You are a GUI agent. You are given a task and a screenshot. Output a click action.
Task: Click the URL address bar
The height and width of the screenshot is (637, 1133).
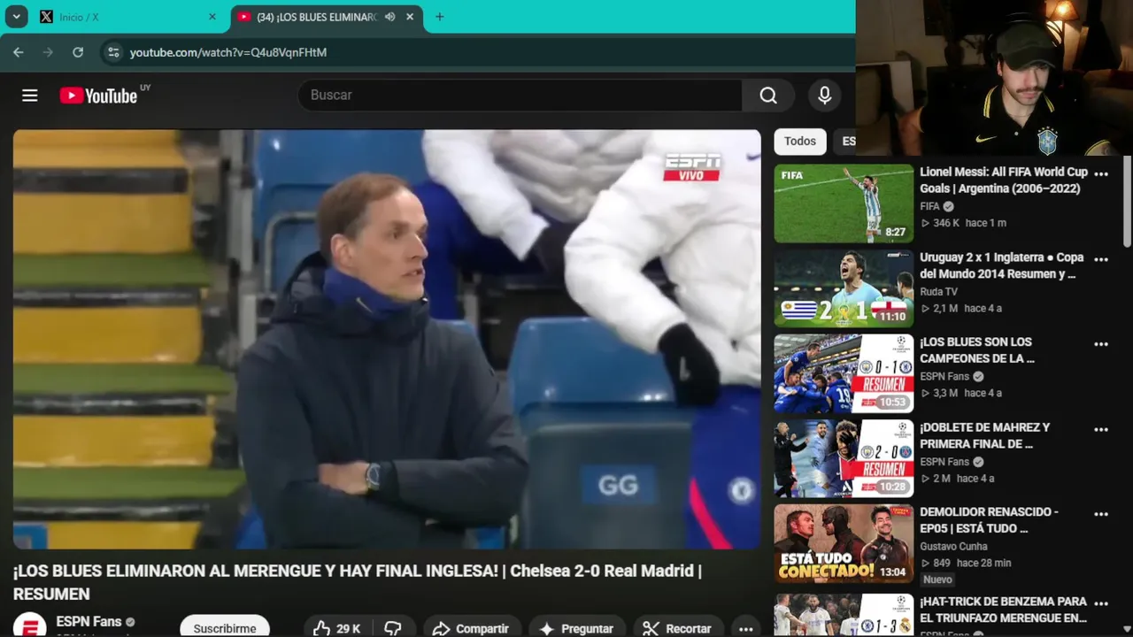478,52
